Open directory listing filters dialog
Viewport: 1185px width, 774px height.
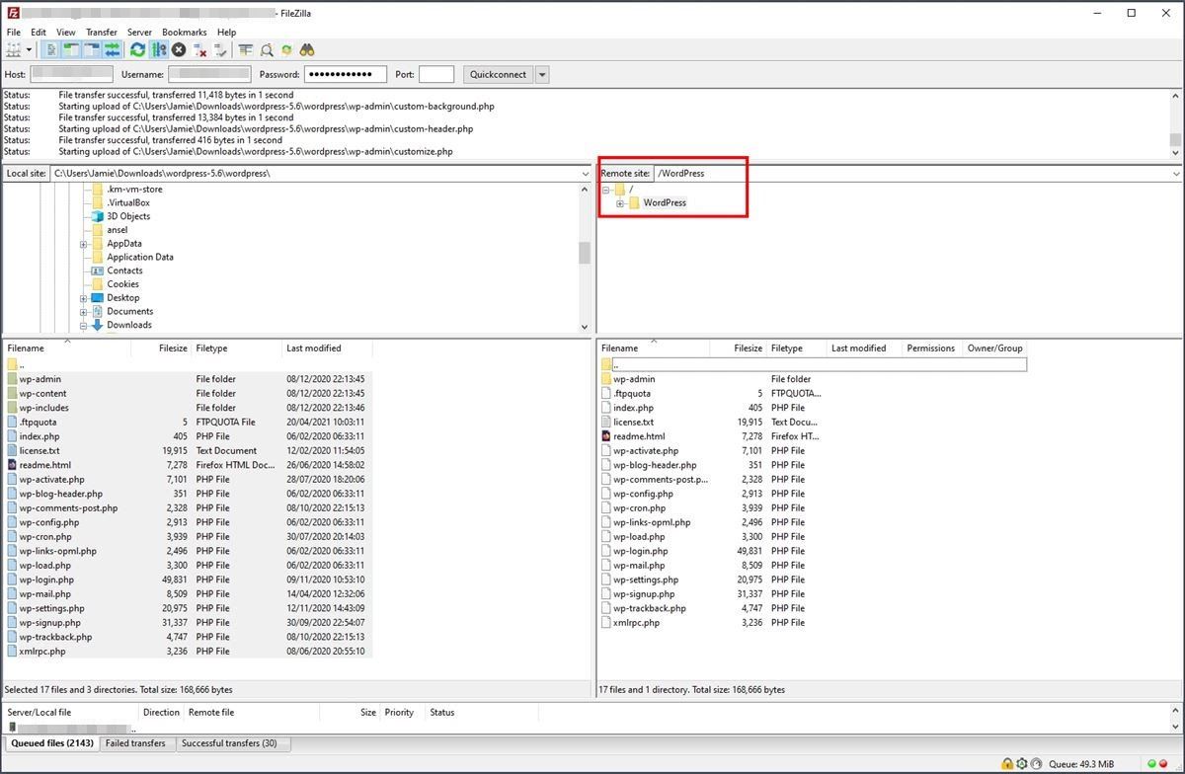[246, 49]
